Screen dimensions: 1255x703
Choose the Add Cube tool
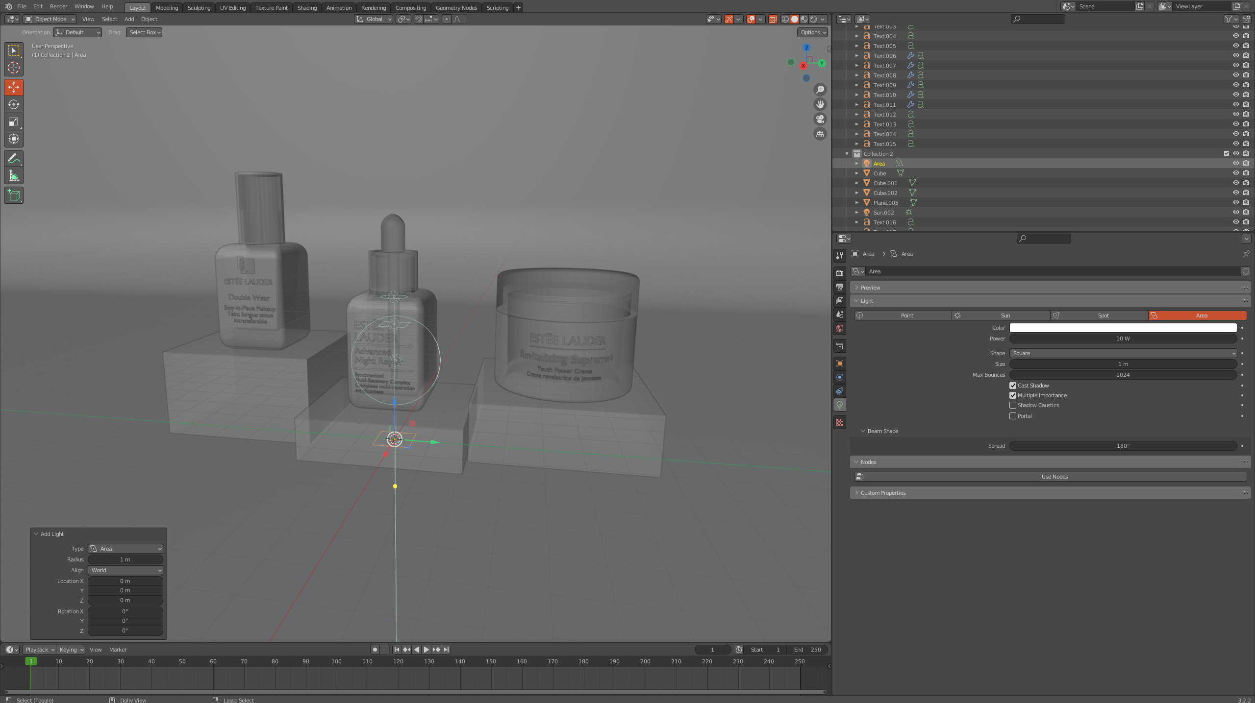click(14, 195)
